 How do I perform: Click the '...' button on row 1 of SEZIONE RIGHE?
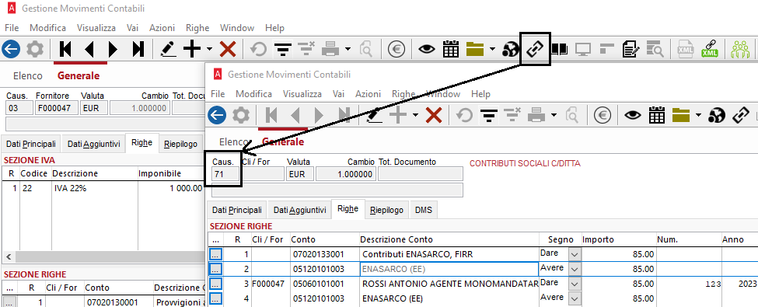215,254
